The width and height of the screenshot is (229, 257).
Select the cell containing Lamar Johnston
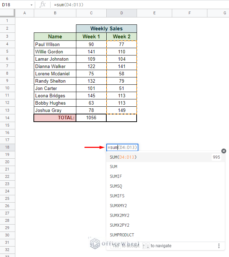(55, 59)
